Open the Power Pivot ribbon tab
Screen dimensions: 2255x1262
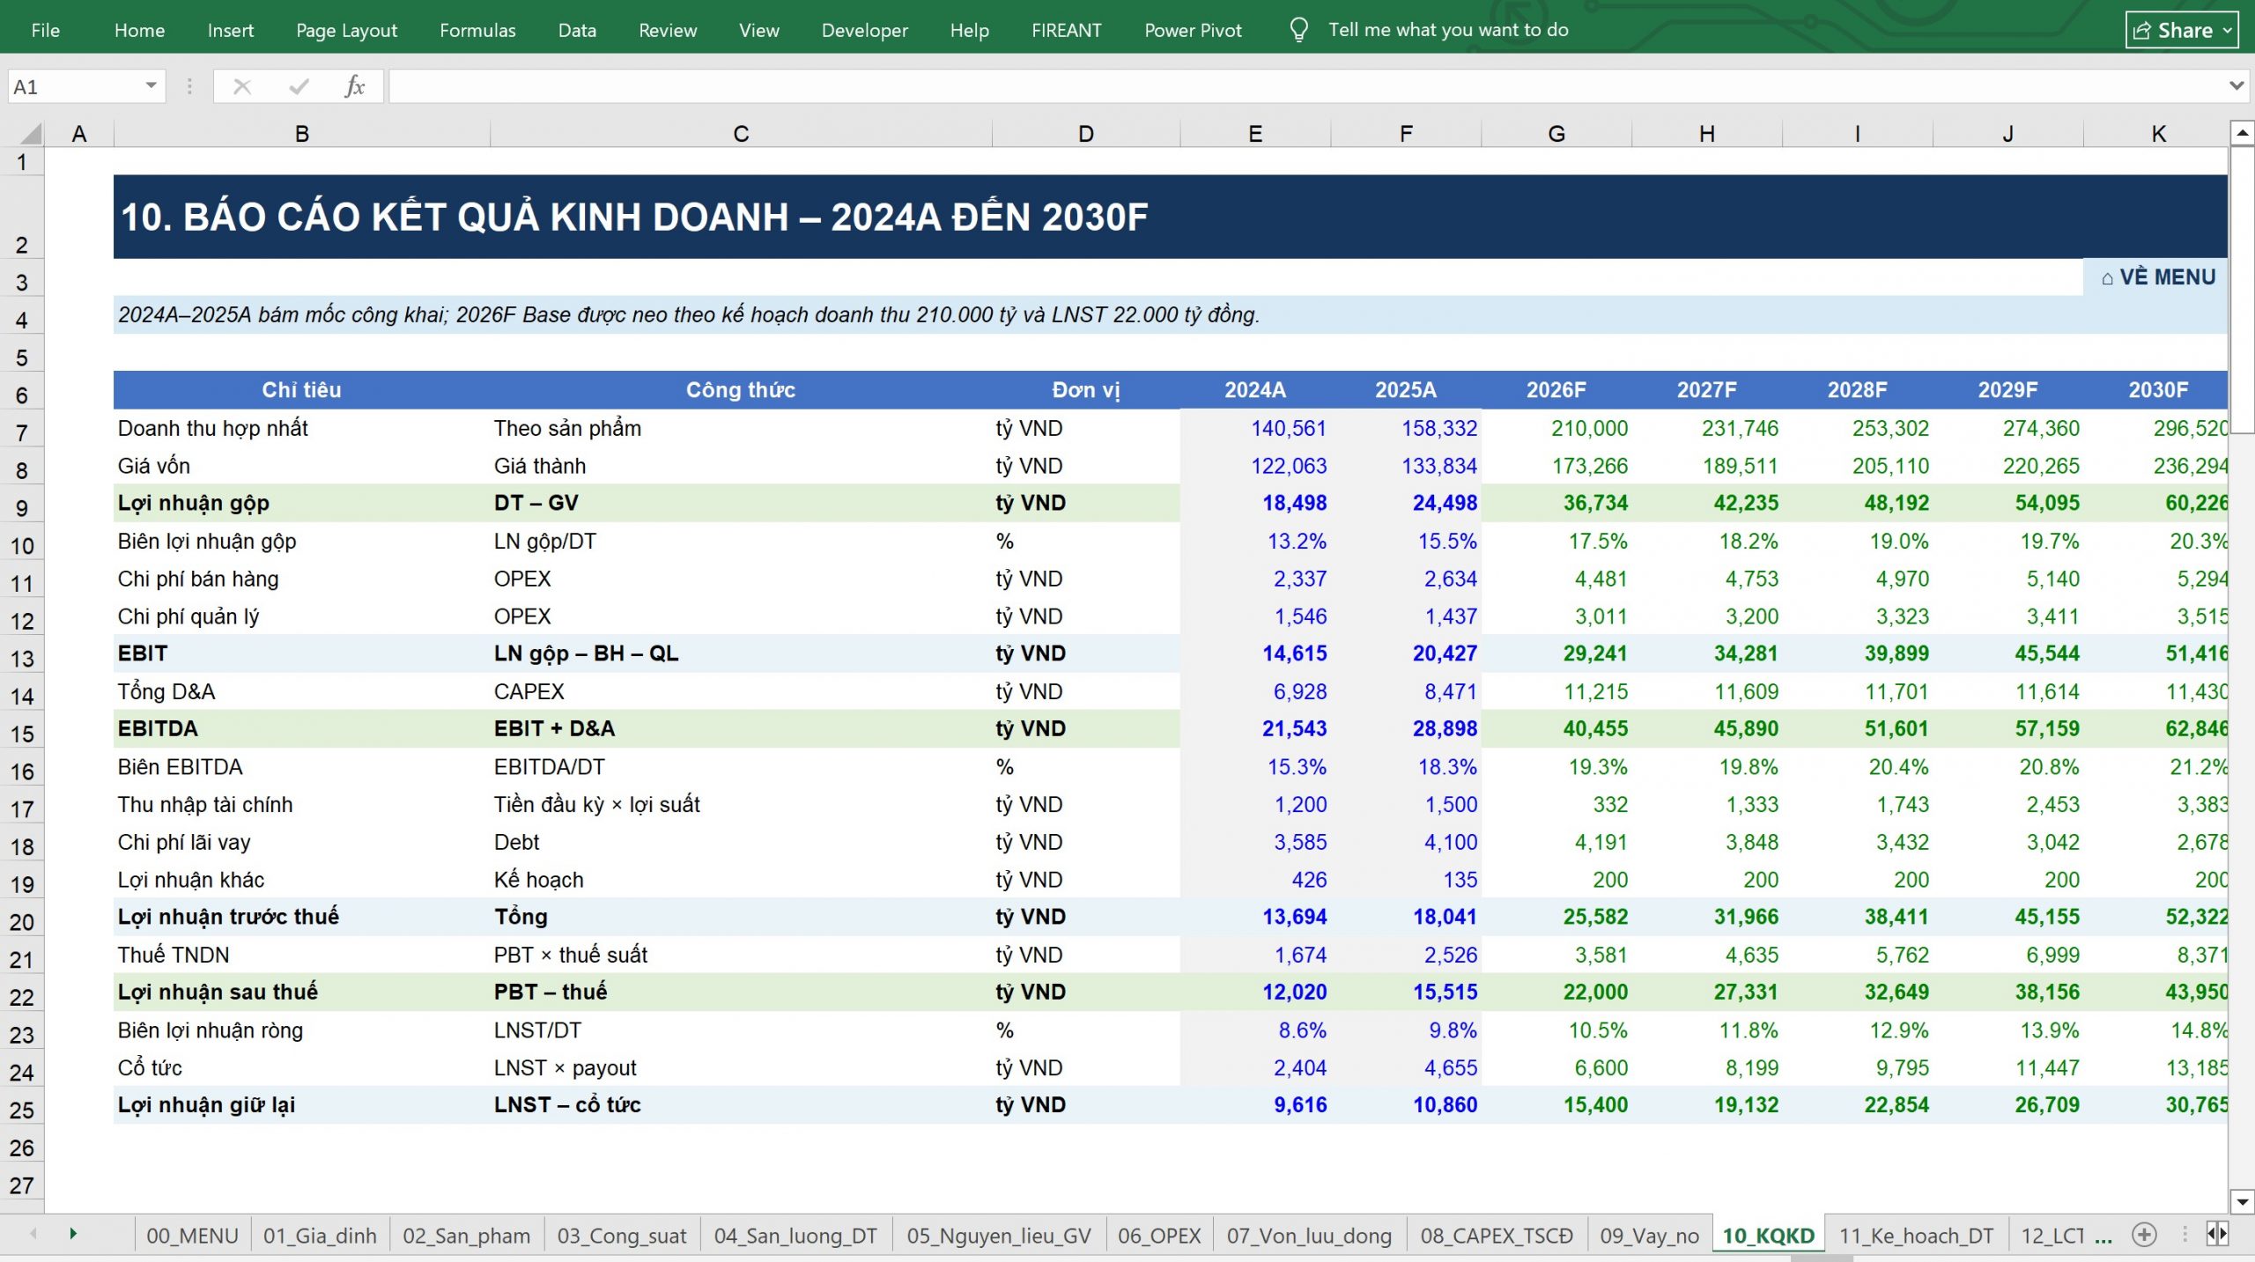pyautogui.click(x=1193, y=30)
